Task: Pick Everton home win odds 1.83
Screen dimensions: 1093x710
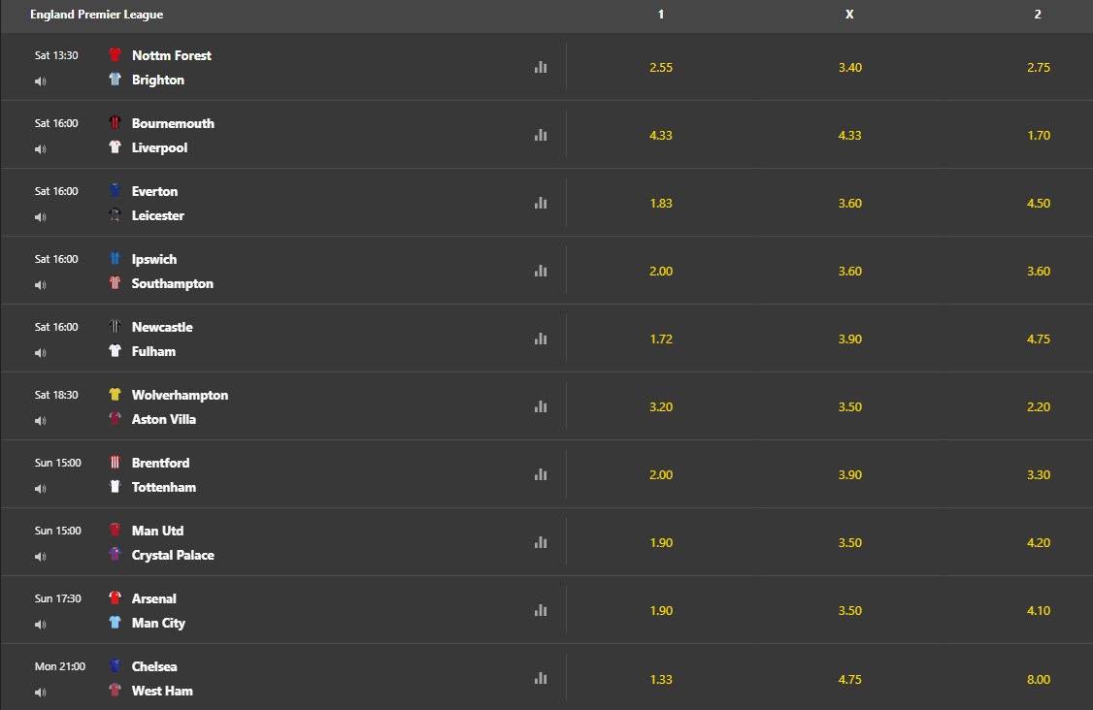Action: click(661, 204)
